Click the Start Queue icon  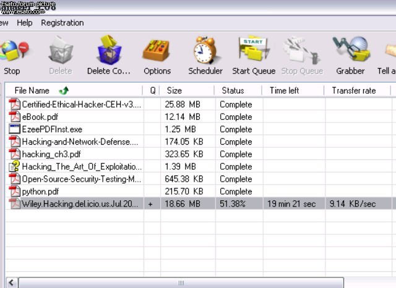coord(254,48)
